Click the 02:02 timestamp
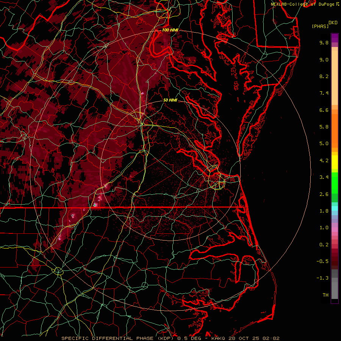This screenshot has width=341, height=341. (x=271, y=338)
